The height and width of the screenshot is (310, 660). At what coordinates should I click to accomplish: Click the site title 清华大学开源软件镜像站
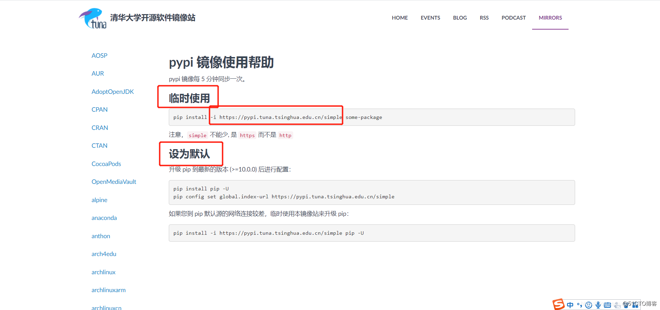coord(153,18)
